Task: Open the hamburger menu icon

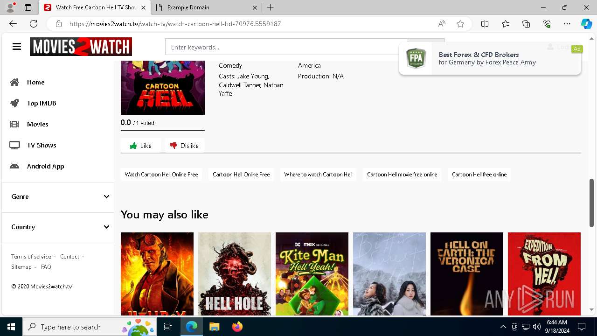Action: point(17,47)
